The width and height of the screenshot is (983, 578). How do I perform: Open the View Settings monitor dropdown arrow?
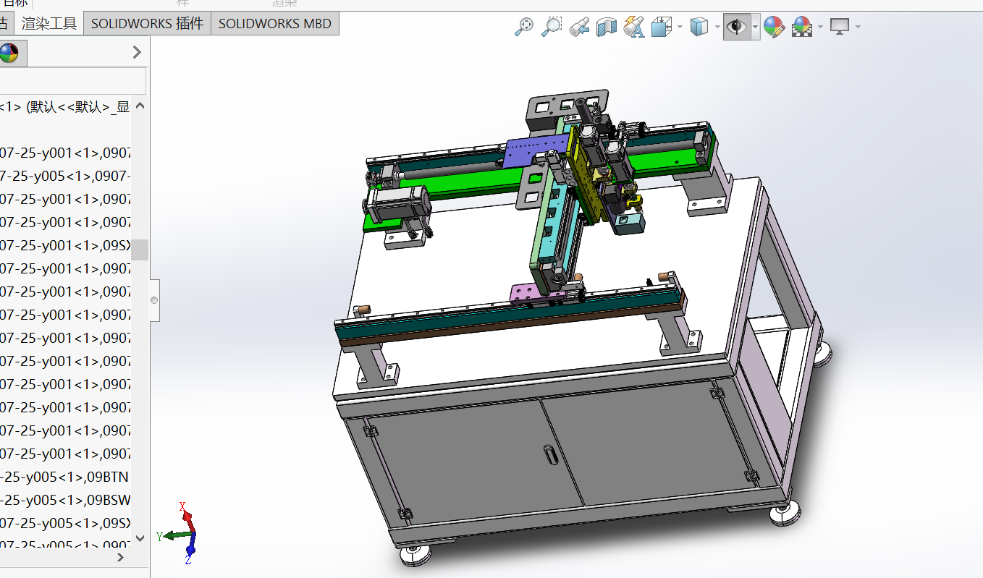(858, 27)
